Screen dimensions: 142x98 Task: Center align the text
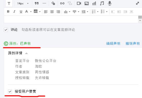coord(52,12)
